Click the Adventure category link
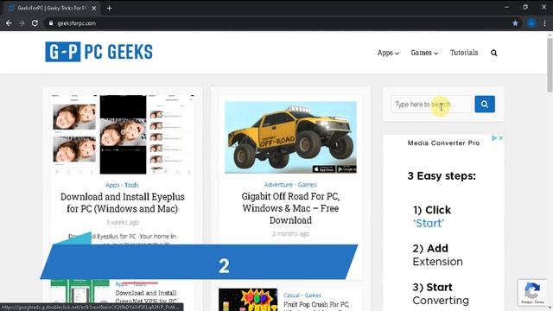 (x=278, y=185)
